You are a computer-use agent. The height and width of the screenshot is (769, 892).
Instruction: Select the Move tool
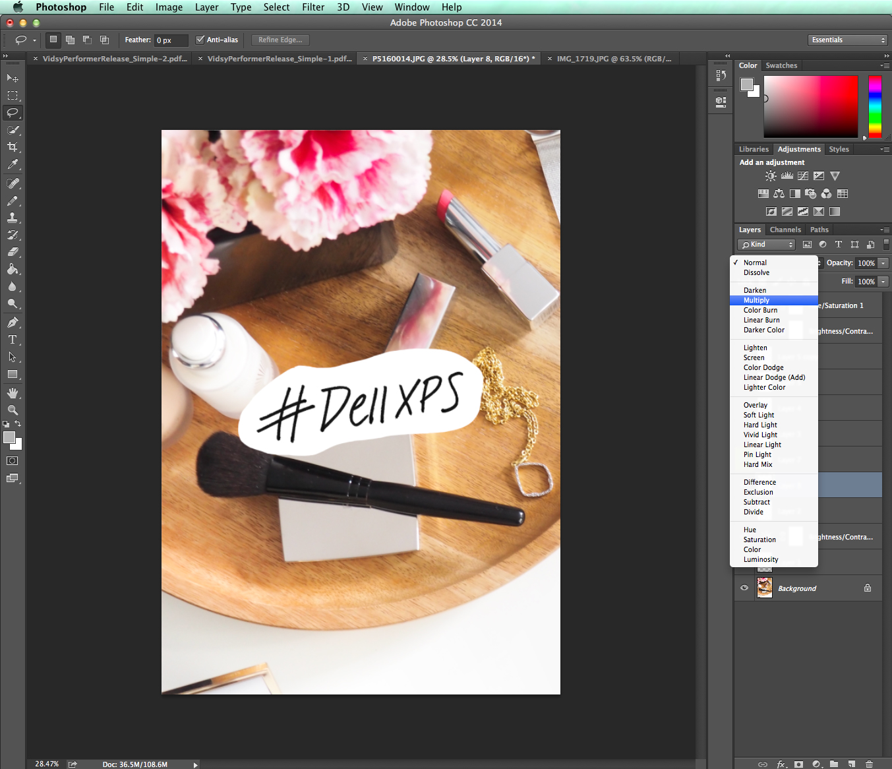[x=13, y=78]
